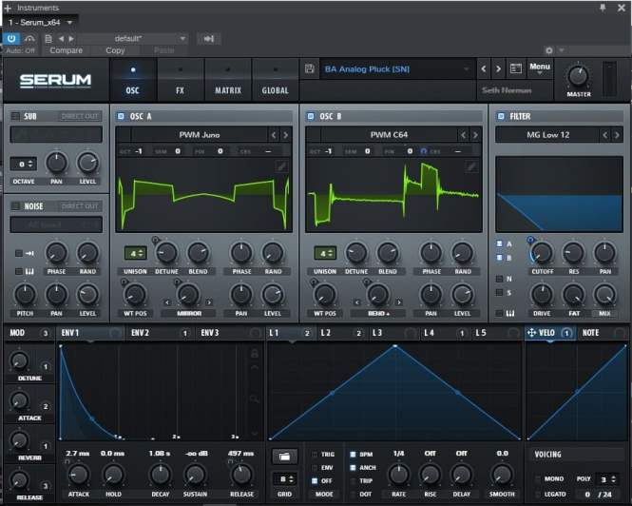Toggle the FILTER on/off

[x=501, y=116]
